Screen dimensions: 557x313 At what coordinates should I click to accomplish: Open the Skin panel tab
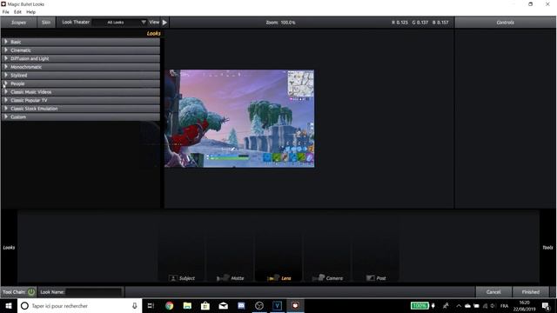click(x=46, y=23)
